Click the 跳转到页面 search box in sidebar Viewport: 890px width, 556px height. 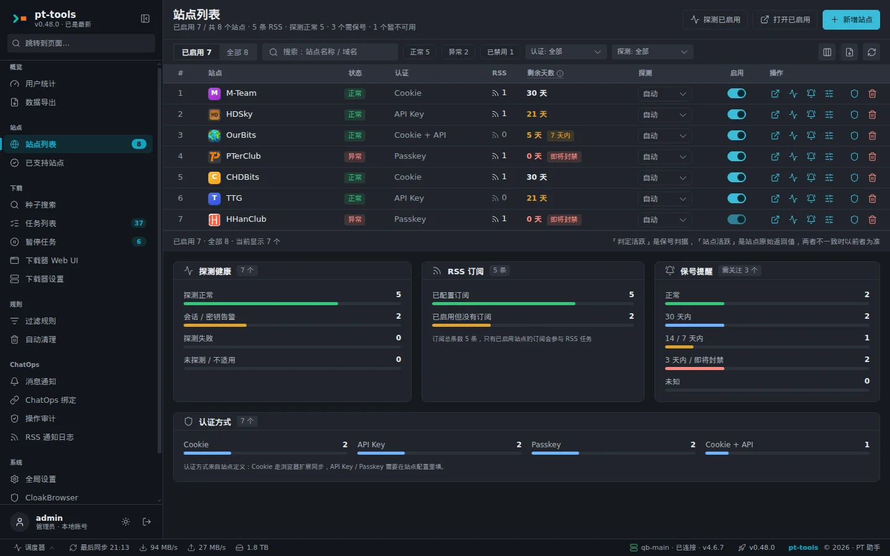tap(81, 43)
